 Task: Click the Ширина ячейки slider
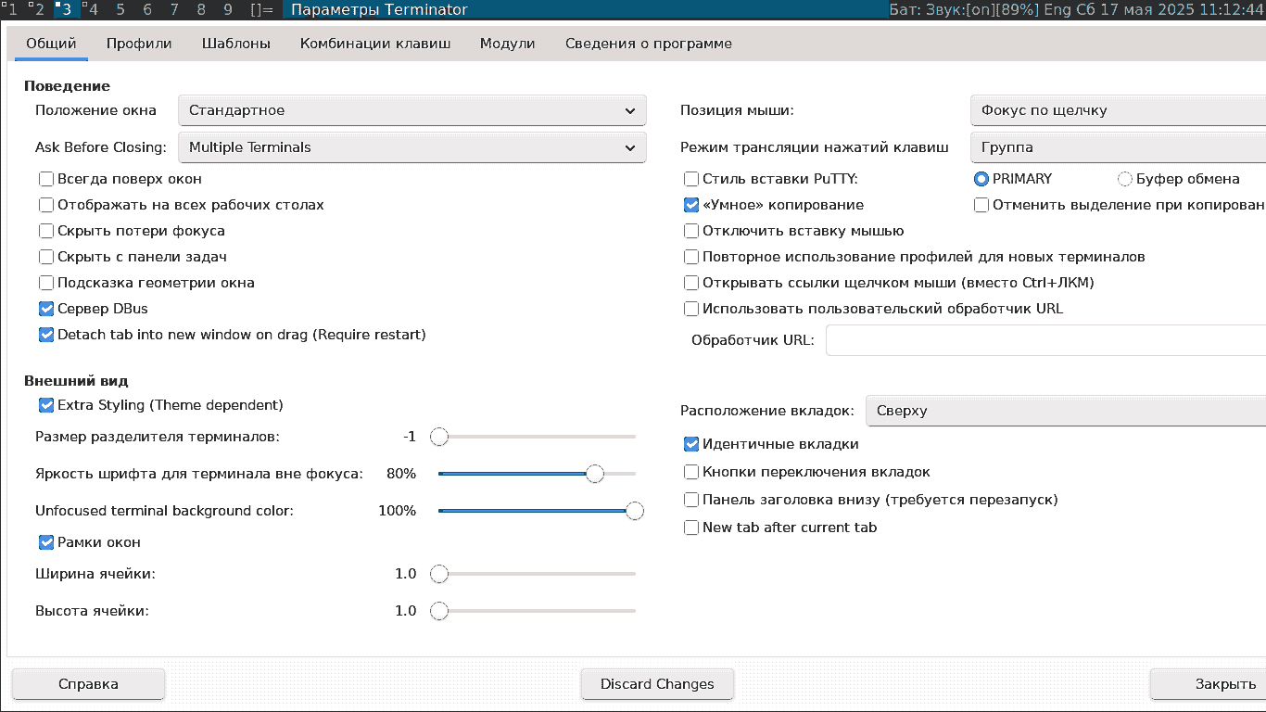[537, 574]
